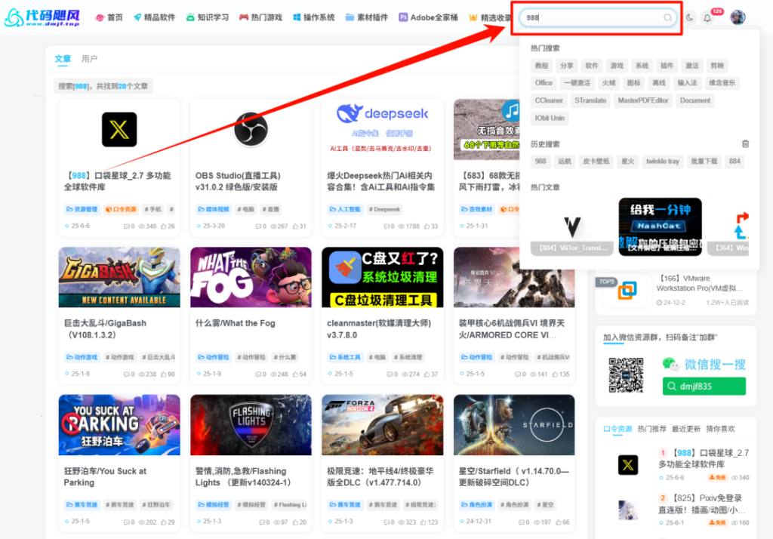The height and width of the screenshot is (539, 773).
Task: Switch to the 口令资源 sidebar tab
Action: (x=617, y=429)
